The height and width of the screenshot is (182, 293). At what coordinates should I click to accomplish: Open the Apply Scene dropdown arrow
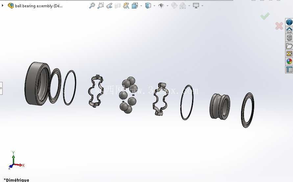coord(189,6)
